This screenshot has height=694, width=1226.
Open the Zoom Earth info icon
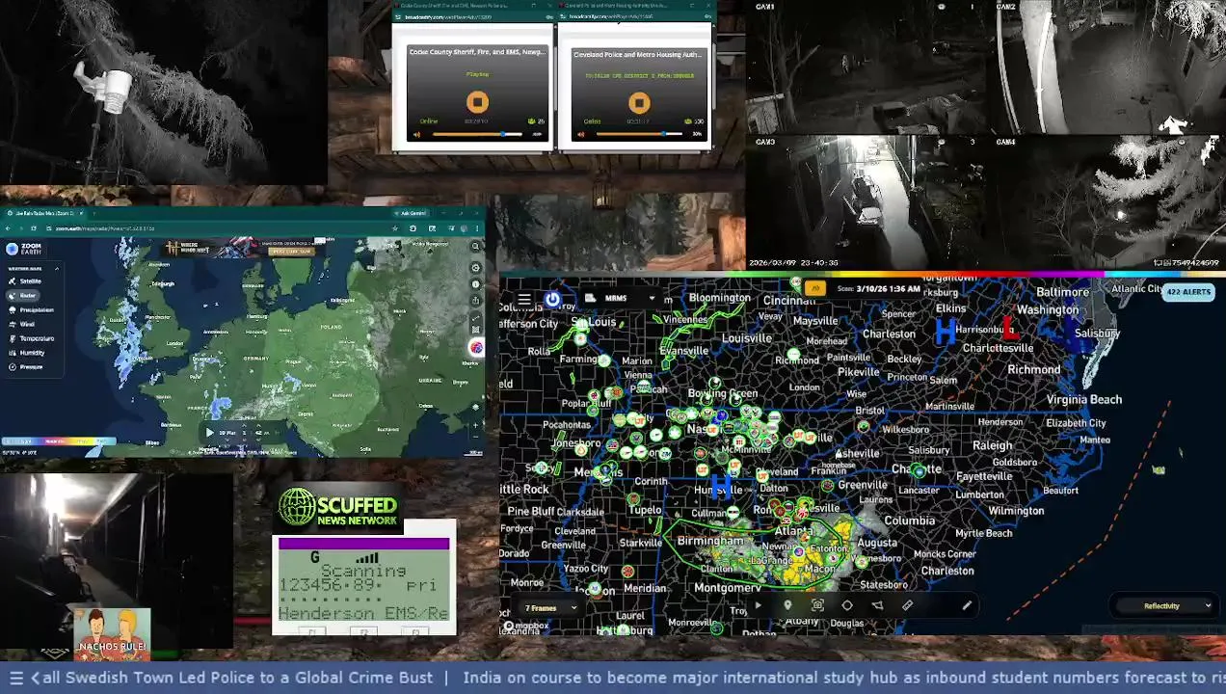point(475,284)
